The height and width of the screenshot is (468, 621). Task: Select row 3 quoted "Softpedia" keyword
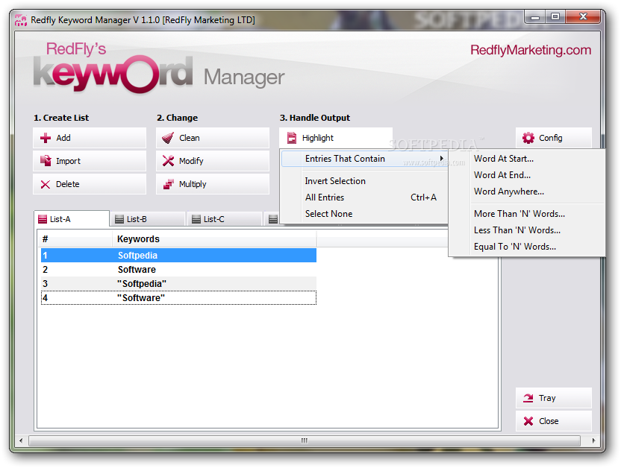click(x=178, y=284)
